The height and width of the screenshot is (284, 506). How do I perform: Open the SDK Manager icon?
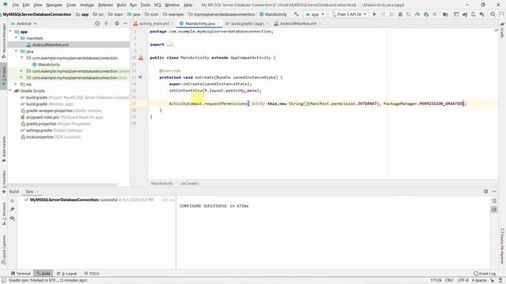coord(481,14)
